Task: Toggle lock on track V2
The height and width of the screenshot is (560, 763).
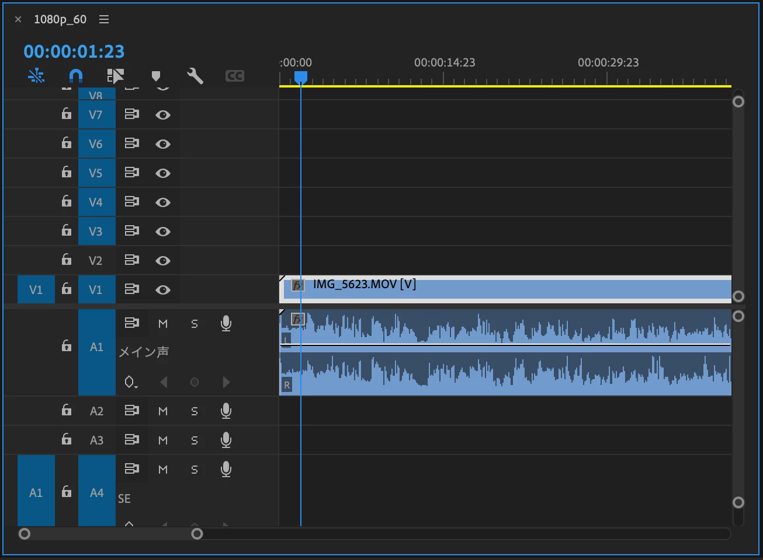Action: [67, 260]
